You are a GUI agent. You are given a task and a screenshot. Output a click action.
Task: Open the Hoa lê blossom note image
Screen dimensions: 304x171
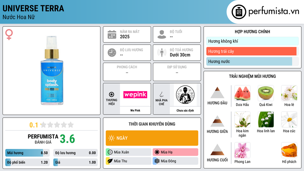click(x=289, y=93)
